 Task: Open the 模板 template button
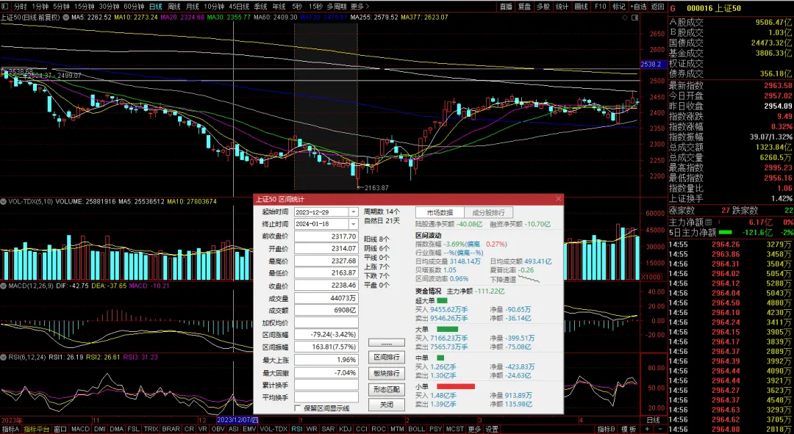(629, 429)
